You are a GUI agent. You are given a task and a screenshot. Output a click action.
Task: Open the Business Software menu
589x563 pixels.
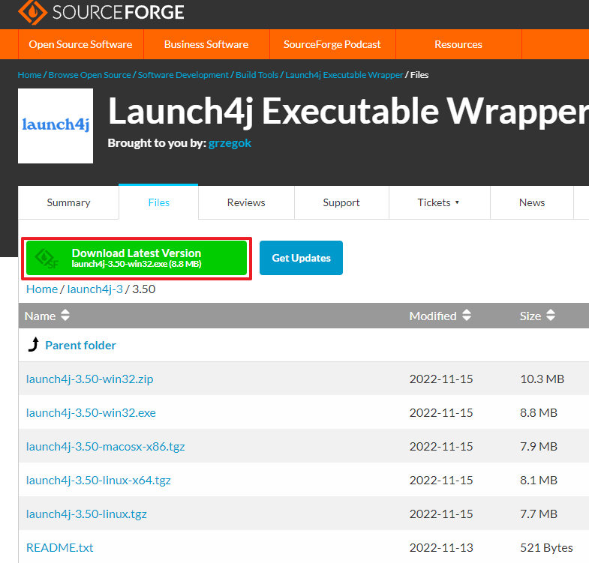pyautogui.click(x=206, y=44)
